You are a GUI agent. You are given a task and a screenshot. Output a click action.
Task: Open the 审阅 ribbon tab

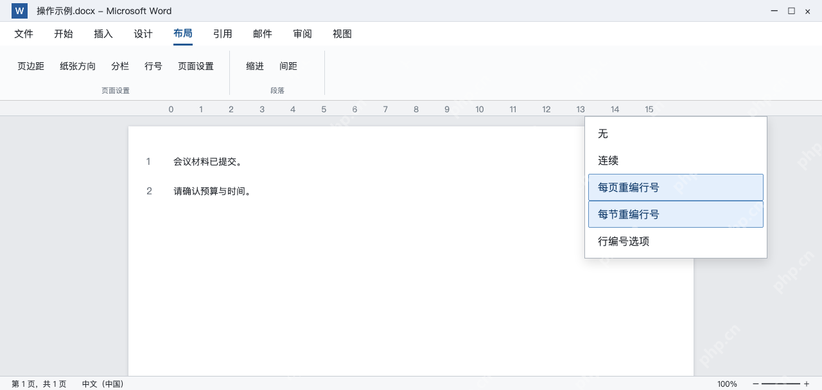pos(302,34)
